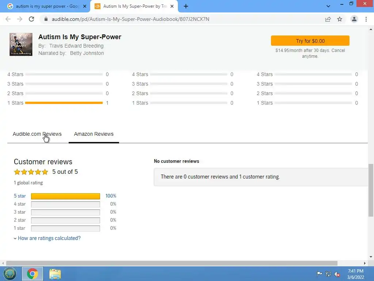The image size is (374, 281).
Task: Open author Travis Edward Breeding link
Action: coord(76,46)
